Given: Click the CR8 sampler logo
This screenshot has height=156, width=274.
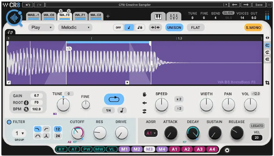Looking at the screenshot, I should (14, 18).
